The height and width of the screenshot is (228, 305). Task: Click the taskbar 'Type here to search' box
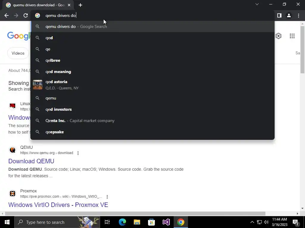click(x=57, y=222)
